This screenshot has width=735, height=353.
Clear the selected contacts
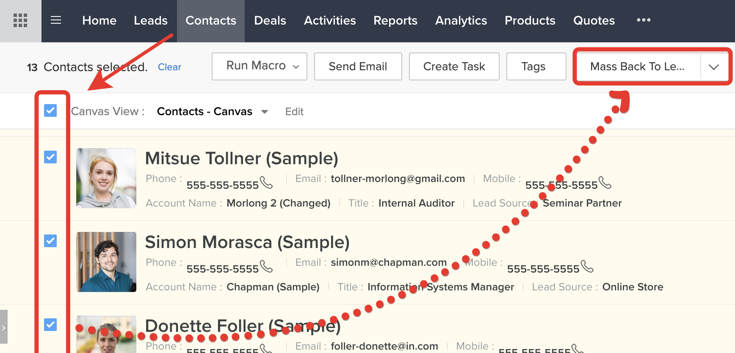point(169,67)
